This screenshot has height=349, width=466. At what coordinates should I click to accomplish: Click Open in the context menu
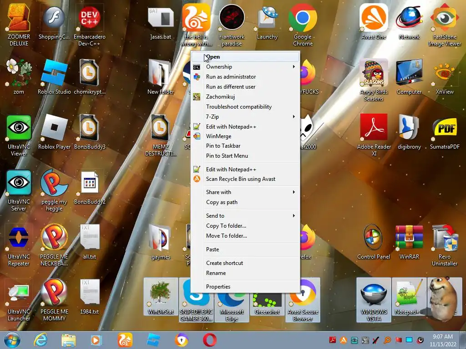245,57
